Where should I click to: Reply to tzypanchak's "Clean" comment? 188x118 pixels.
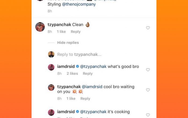[x=75, y=32]
